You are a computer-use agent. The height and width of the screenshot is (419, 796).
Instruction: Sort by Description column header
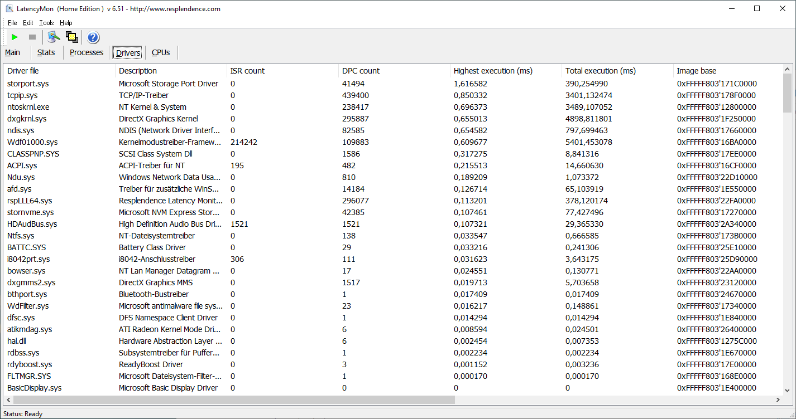coord(171,71)
